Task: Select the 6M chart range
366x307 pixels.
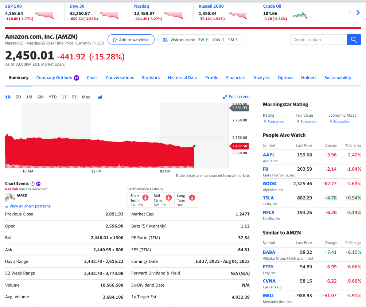Action: click(x=40, y=97)
